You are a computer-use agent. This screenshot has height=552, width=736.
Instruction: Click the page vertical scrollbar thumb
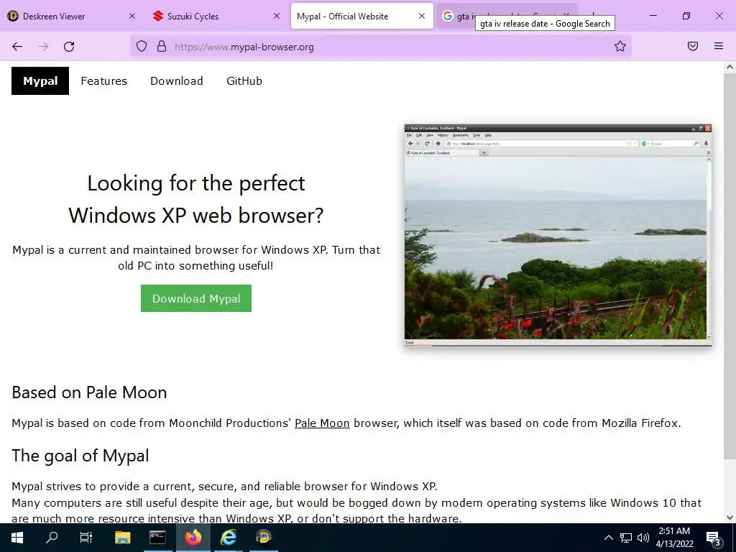[x=730, y=265]
